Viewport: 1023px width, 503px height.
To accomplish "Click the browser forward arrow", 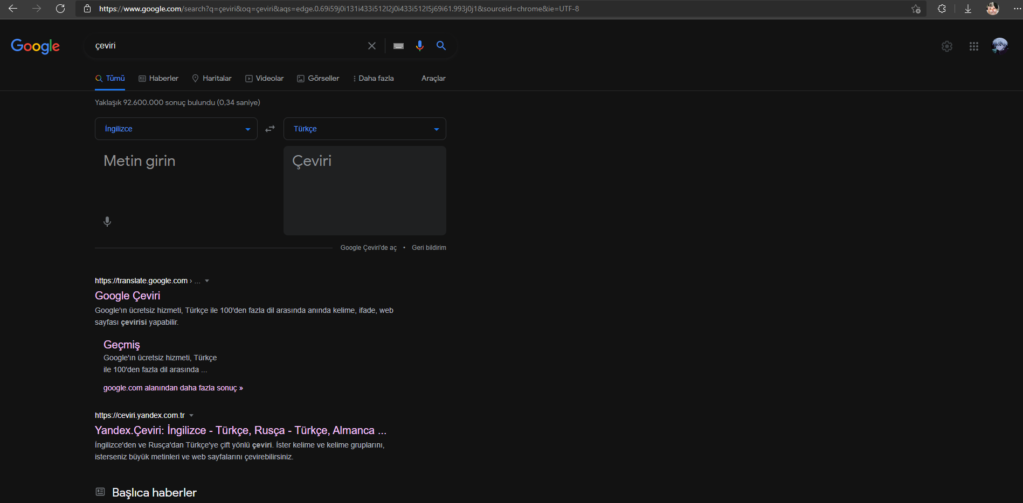I will point(37,9).
